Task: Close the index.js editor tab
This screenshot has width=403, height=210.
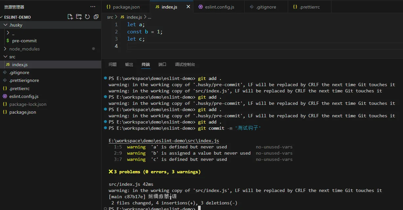Action: click(x=188, y=7)
